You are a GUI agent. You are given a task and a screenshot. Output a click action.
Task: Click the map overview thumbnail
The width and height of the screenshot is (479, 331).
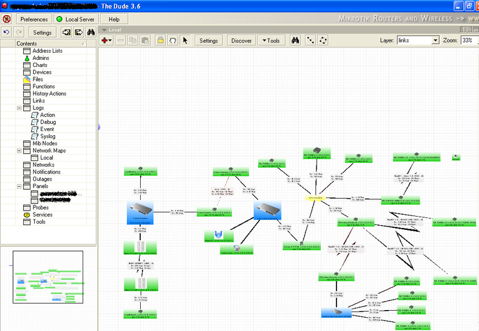[48, 277]
